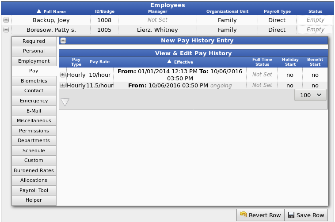
Task: Sort employees by ID/Badge header
Action: [x=105, y=11]
